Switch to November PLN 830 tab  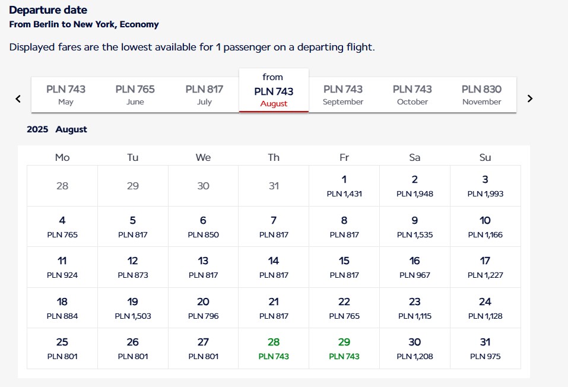(x=482, y=95)
